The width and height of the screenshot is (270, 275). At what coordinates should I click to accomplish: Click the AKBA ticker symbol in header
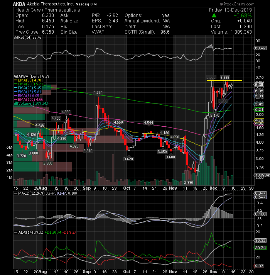click(x=19, y=4)
